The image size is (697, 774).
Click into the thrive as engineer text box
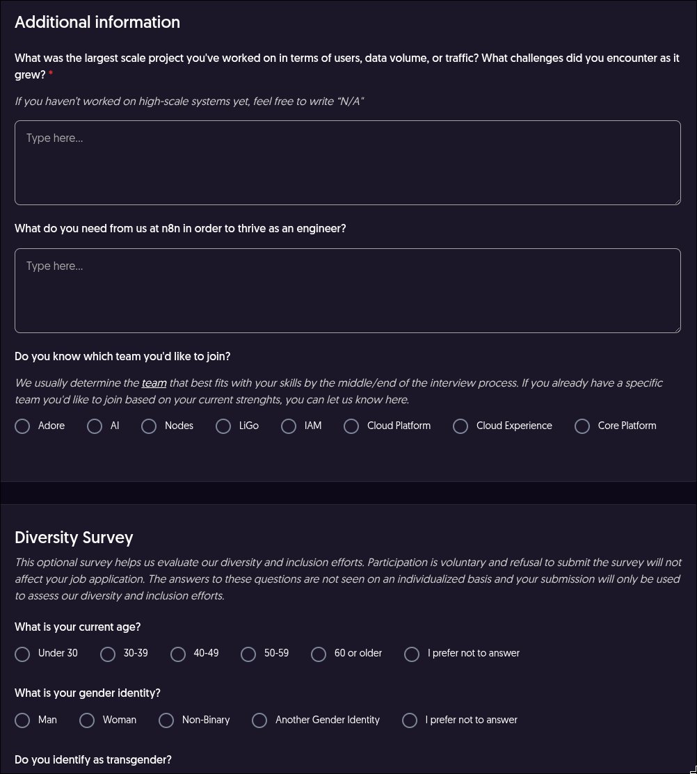[x=348, y=290]
